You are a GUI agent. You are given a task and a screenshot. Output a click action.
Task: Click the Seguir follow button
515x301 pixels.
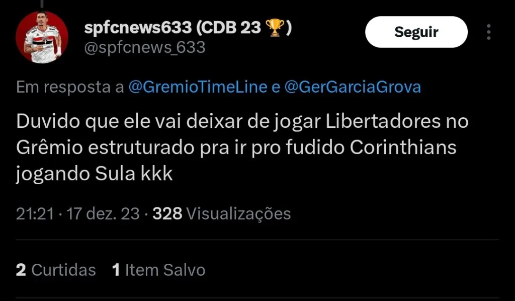(x=416, y=32)
